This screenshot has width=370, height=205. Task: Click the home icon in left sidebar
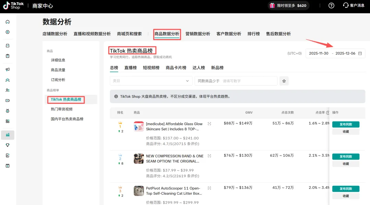click(x=8, y=22)
